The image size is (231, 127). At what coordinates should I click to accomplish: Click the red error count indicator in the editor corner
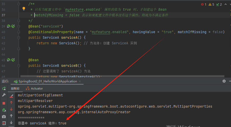point(204,4)
